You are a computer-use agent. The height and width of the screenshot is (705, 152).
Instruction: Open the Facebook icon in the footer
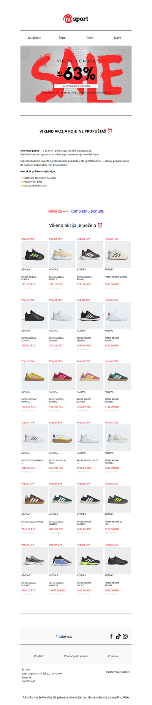[x=111, y=636]
